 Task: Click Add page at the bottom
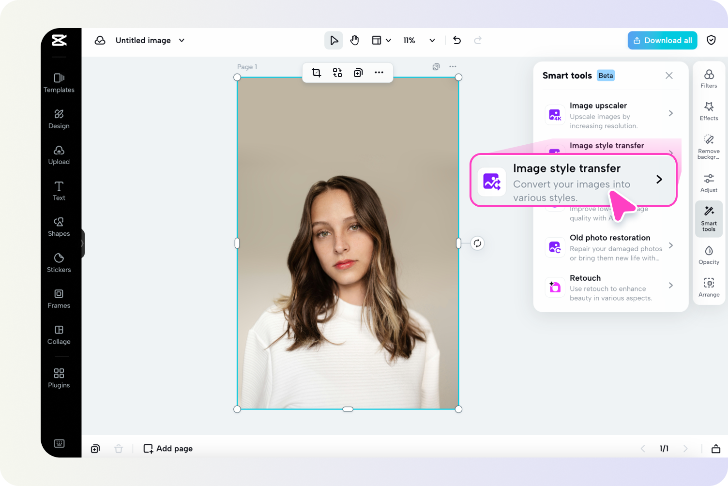click(168, 448)
